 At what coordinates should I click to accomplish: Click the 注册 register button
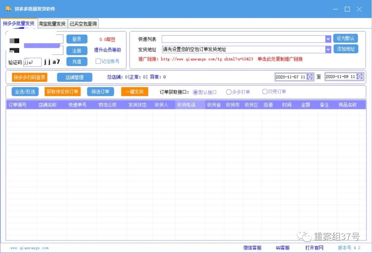[77, 50]
